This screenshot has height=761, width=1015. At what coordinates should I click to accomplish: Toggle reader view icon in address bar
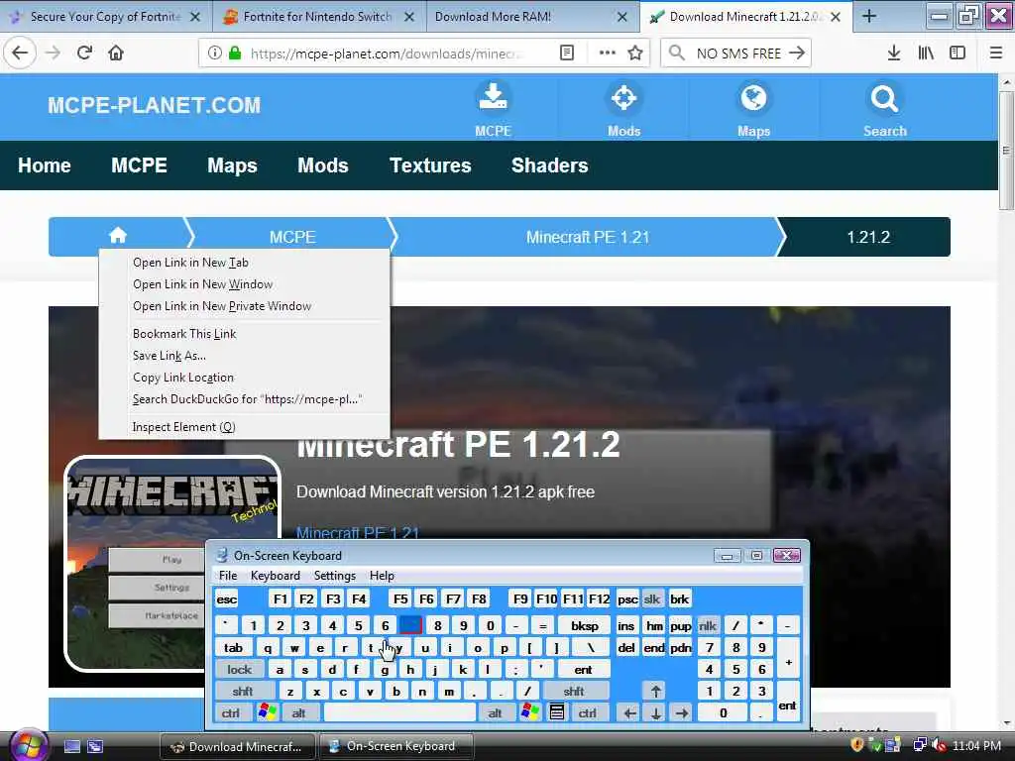tap(566, 54)
